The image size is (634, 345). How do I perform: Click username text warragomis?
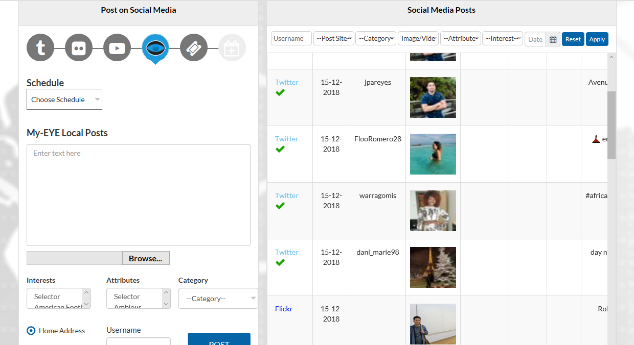(378, 195)
